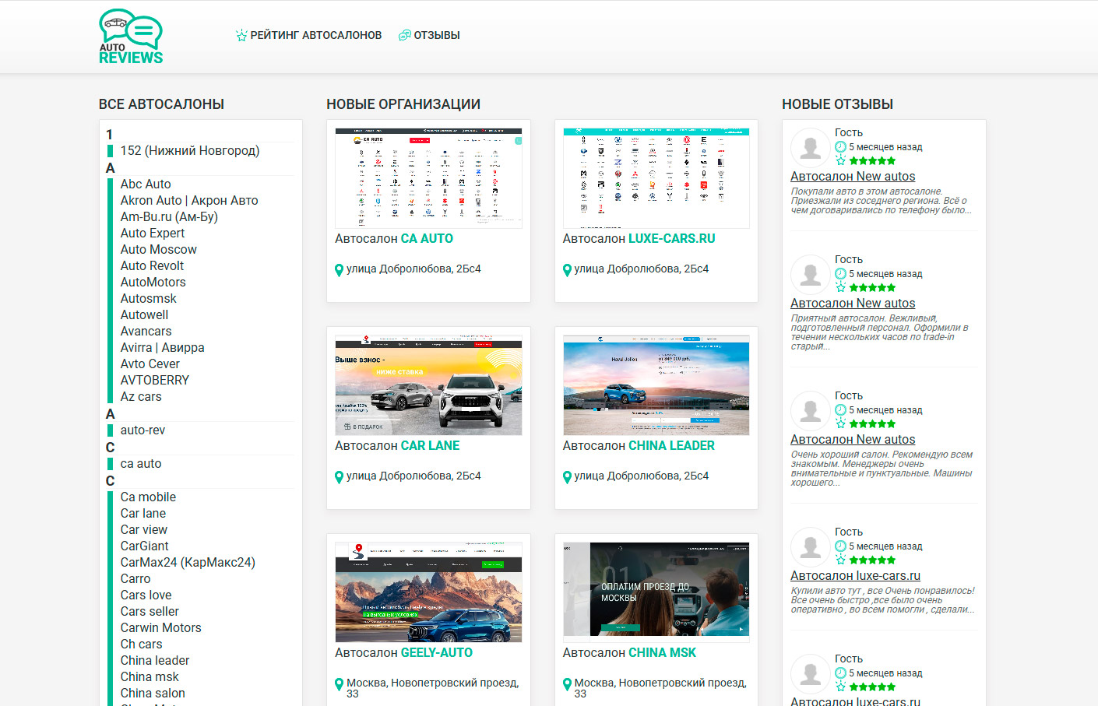Click location pin under GEELY-AUTO card
This screenshot has width=1098, height=706.
pyautogui.click(x=339, y=684)
